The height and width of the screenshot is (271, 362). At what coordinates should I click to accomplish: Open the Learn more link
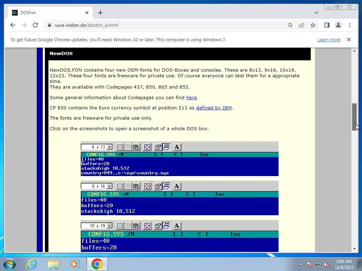(329, 40)
